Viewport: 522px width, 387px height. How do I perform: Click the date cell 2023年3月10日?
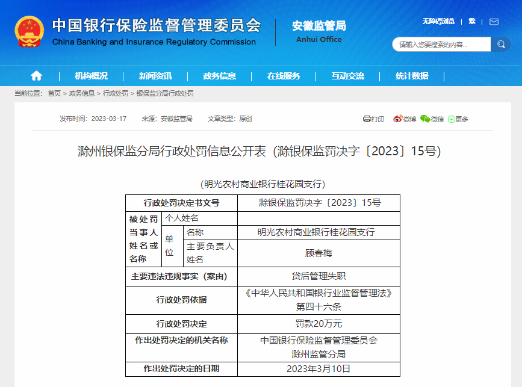coord(319,369)
